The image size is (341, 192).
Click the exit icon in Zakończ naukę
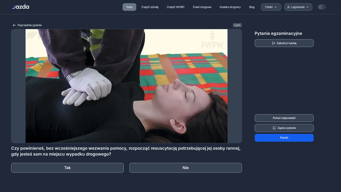(274, 43)
